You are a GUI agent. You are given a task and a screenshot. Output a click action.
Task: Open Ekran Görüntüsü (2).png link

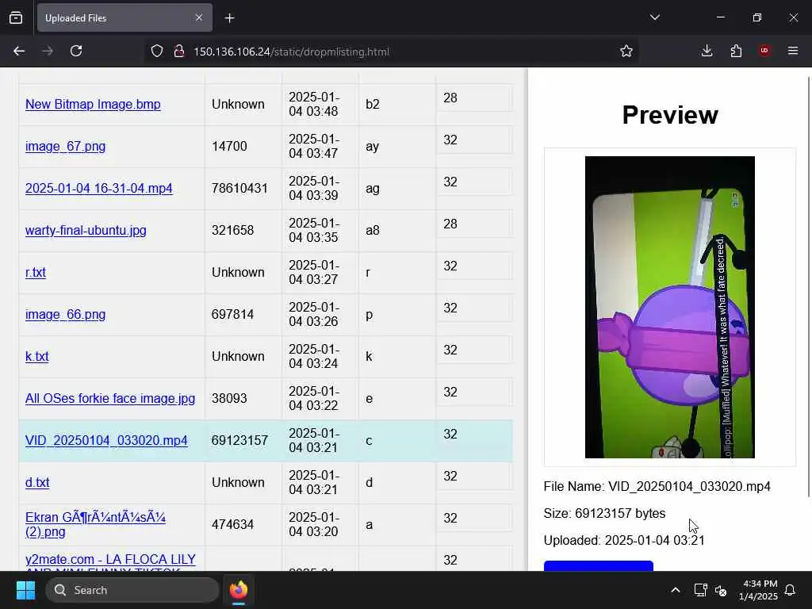[x=95, y=524]
